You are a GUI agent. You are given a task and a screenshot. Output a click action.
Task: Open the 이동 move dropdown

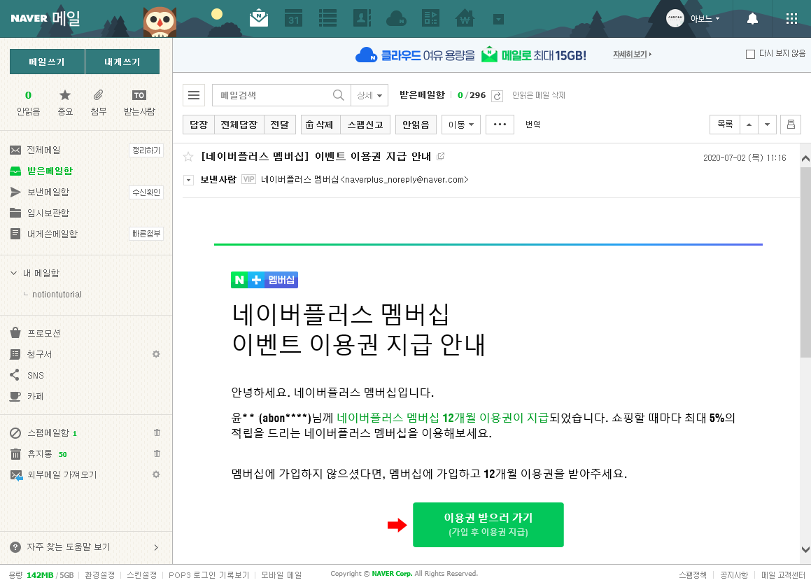[x=461, y=125]
